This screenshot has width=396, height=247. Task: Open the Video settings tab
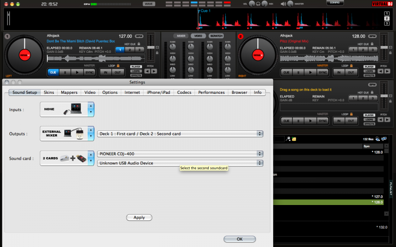90,92
